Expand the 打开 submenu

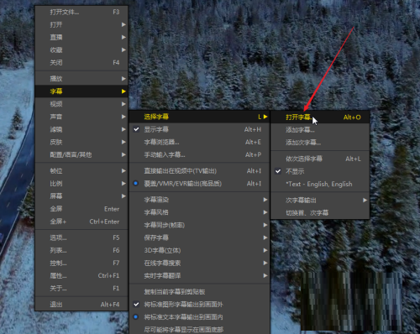[81, 24]
